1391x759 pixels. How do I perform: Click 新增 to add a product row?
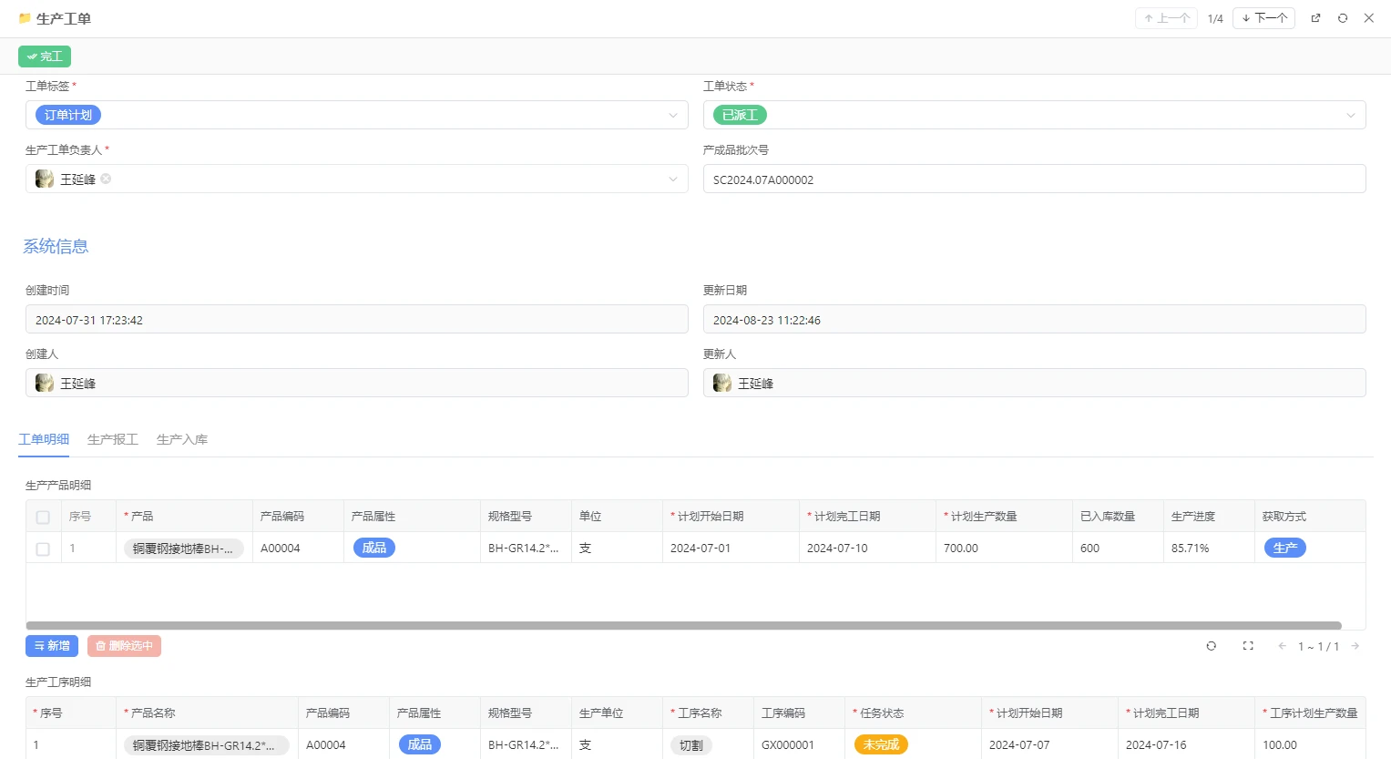tap(51, 645)
